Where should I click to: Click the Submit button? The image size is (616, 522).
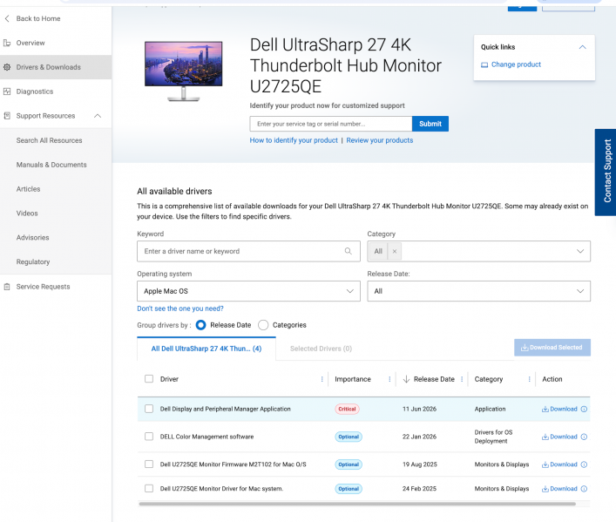(430, 124)
